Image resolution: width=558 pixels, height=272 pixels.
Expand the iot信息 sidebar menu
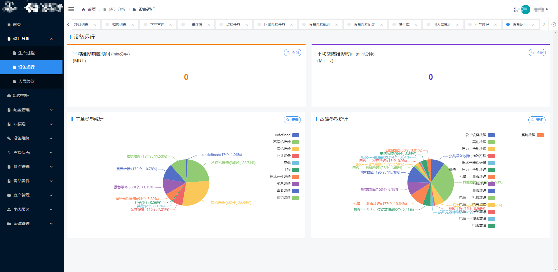tap(31, 124)
